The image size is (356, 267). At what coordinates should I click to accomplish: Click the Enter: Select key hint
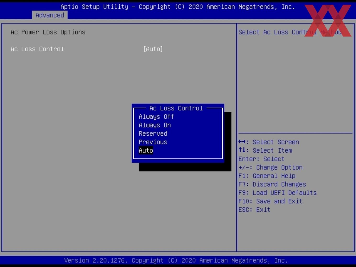tap(261, 159)
